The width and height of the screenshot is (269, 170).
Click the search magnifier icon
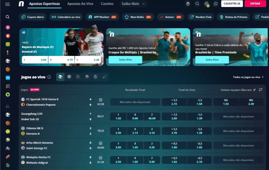(7, 17)
